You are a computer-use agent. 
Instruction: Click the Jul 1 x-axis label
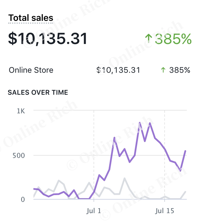(x=94, y=210)
